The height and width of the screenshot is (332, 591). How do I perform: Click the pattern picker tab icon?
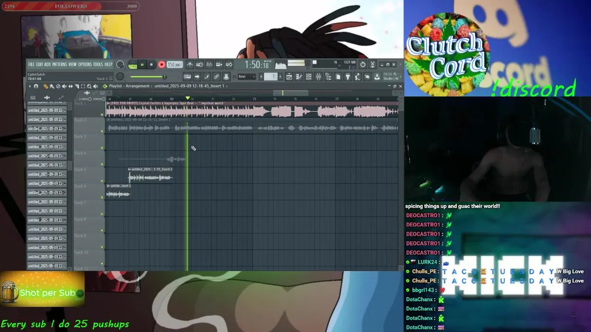[x=33, y=97]
